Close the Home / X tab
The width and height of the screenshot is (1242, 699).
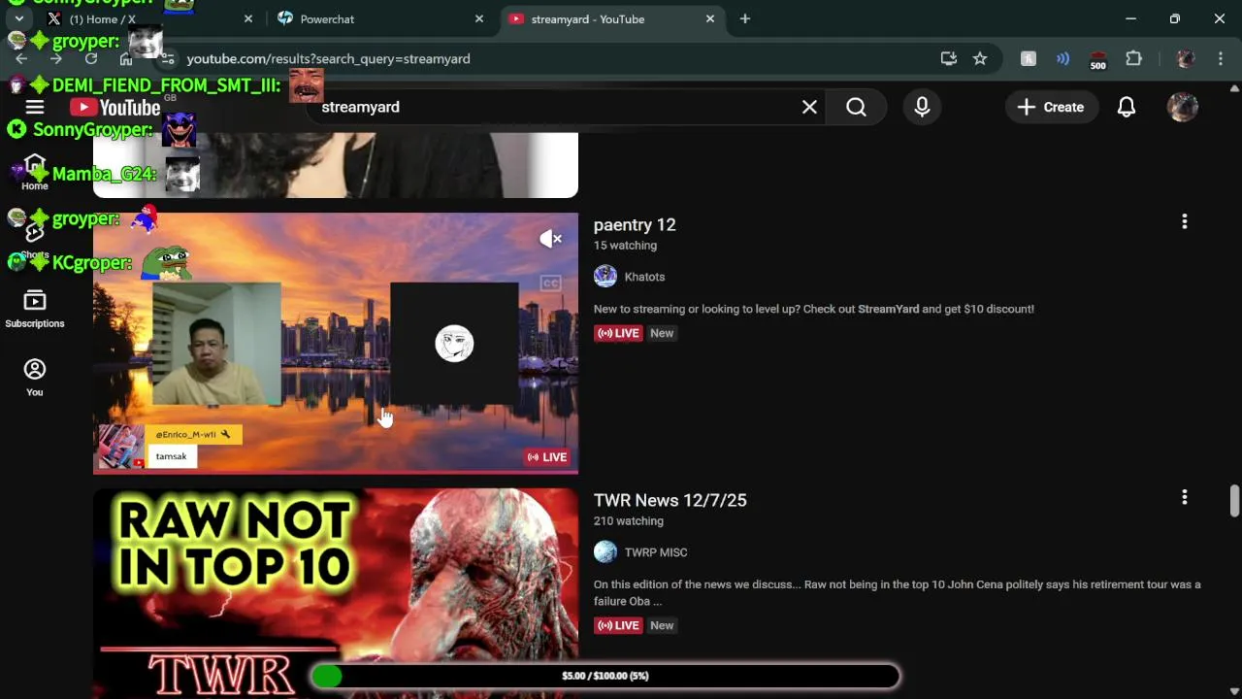pyautogui.click(x=248, y=18)
